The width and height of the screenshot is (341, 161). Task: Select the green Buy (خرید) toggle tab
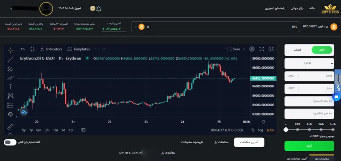[x=322, y=50]
